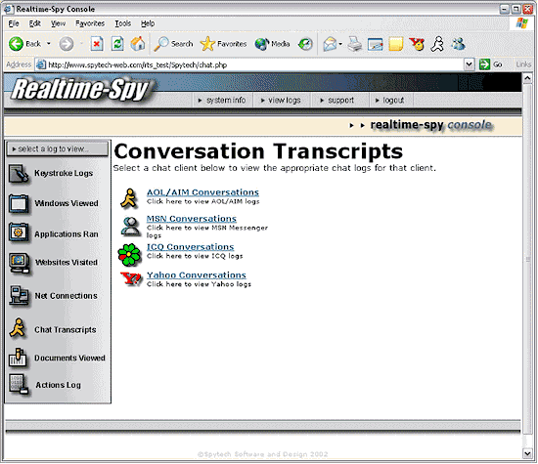Click the Home icon in toolbar
Image resolution: width=538 pixels, height=464 pixels.
pyautogui.click(x=138, y=44)
